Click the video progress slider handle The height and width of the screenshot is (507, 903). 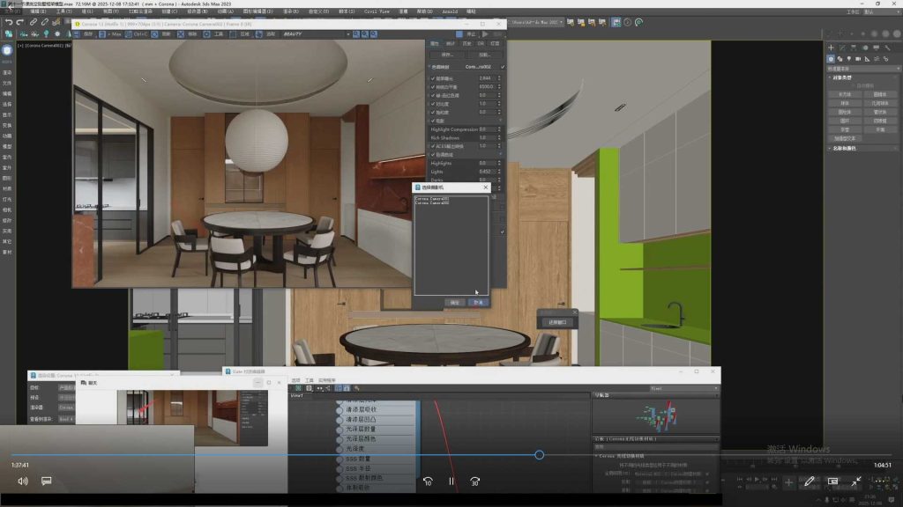(539, 455)
